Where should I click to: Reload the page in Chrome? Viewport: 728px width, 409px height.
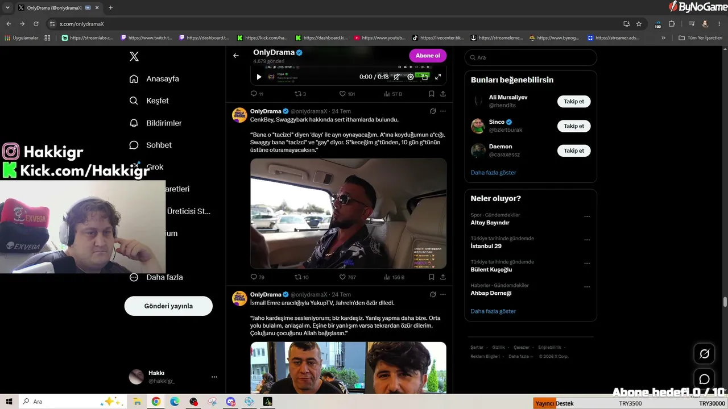pos(36,24)
